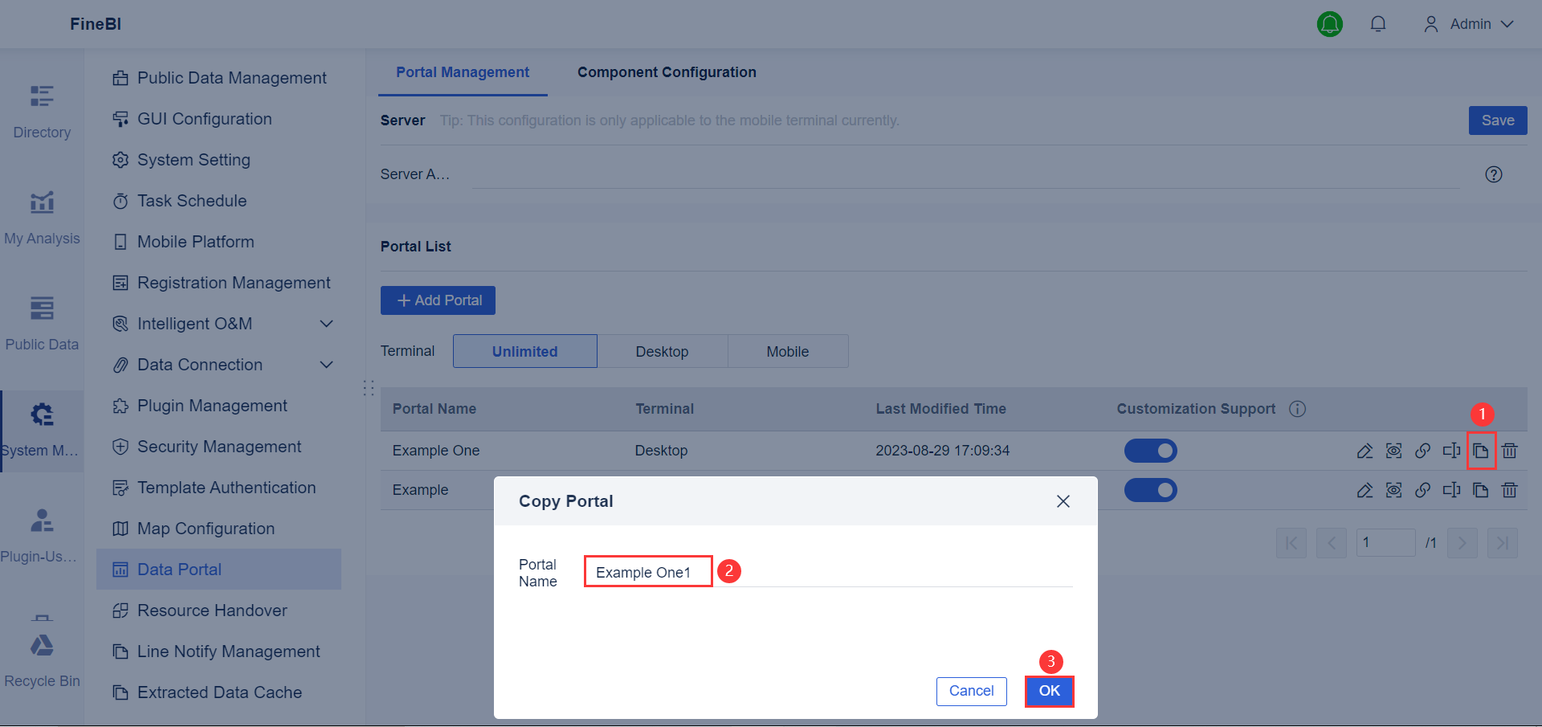Filter portal list by Desktop terminal

click(x=663, y=351)
